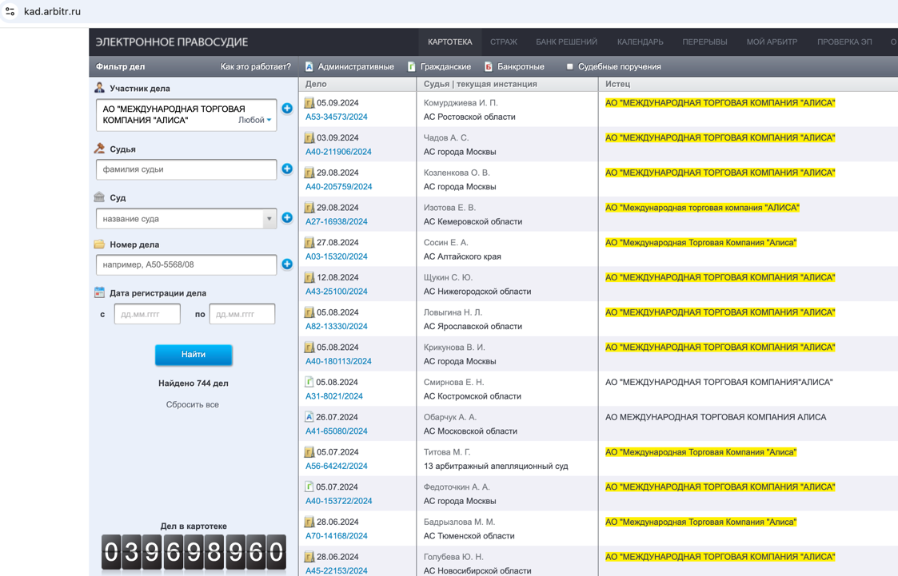Viewport: 898px width, 576px height.
Task: Click case type icon for row А27-16938/2024
Action: tap(309, 208)
